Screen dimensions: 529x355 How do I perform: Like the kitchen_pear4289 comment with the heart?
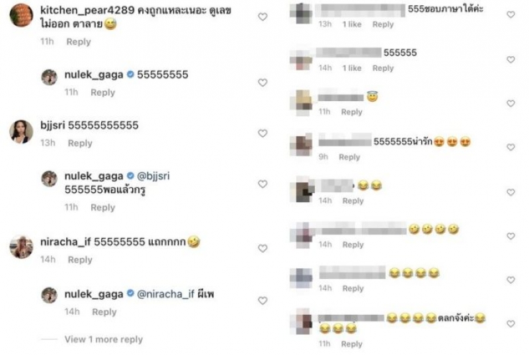(x=263, y=17)
